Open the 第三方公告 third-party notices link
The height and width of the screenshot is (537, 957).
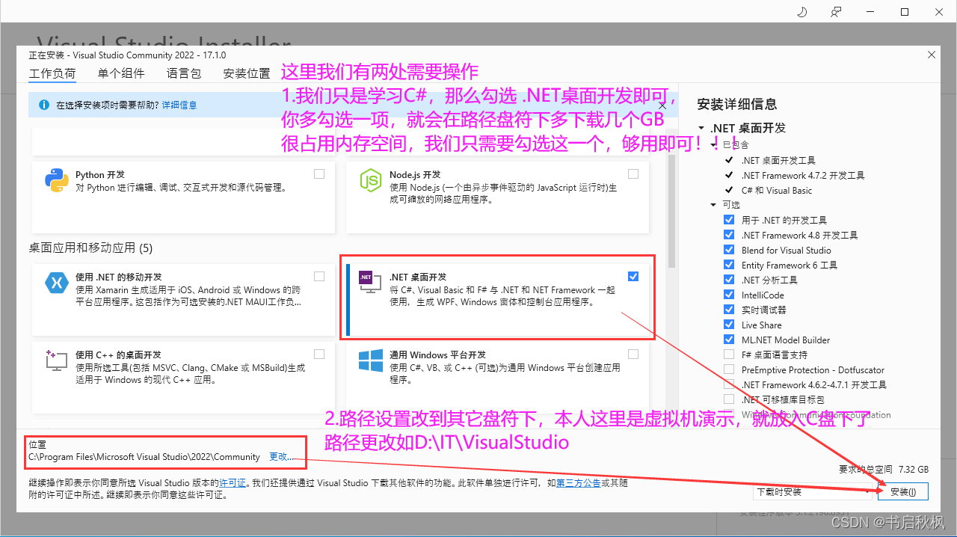pos(578,483)
